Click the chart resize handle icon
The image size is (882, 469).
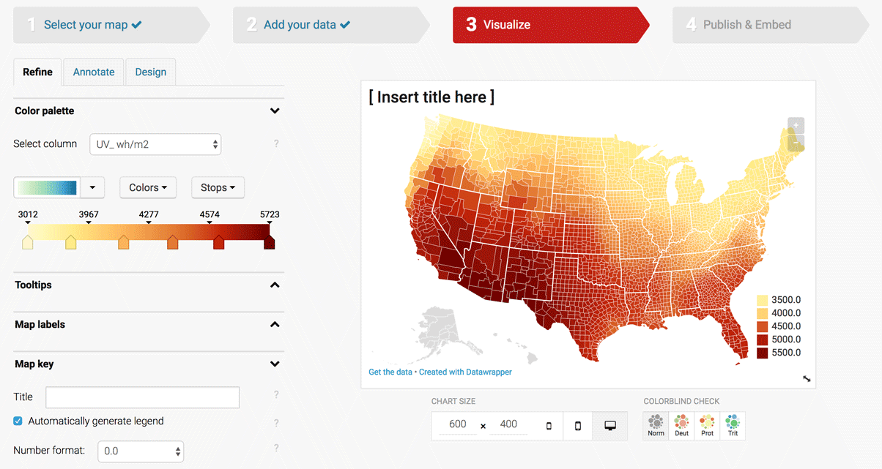pos(807,379)
